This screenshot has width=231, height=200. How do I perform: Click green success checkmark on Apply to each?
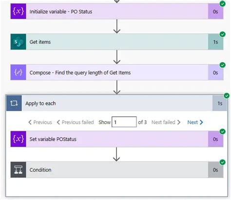coord(227,96)
